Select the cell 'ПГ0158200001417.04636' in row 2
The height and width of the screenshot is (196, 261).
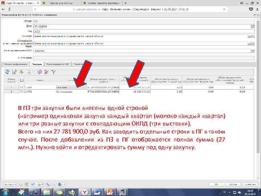tap(103, 92)
